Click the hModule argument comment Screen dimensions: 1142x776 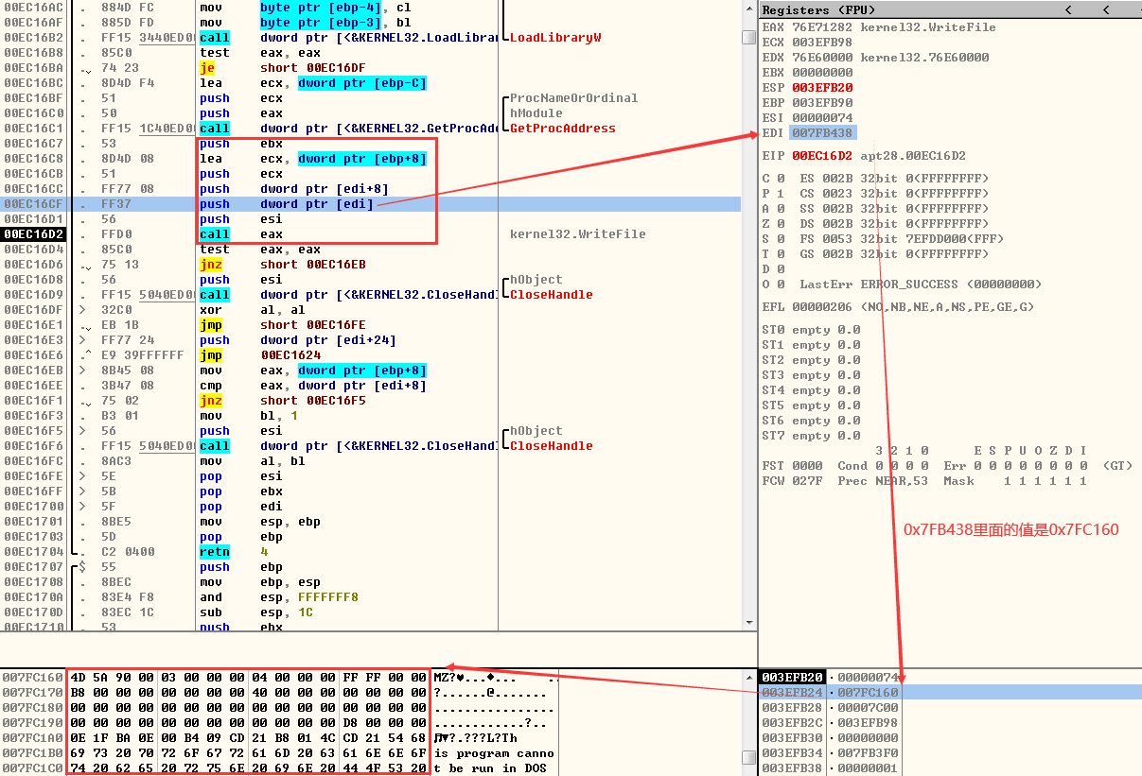pos(536,112)
